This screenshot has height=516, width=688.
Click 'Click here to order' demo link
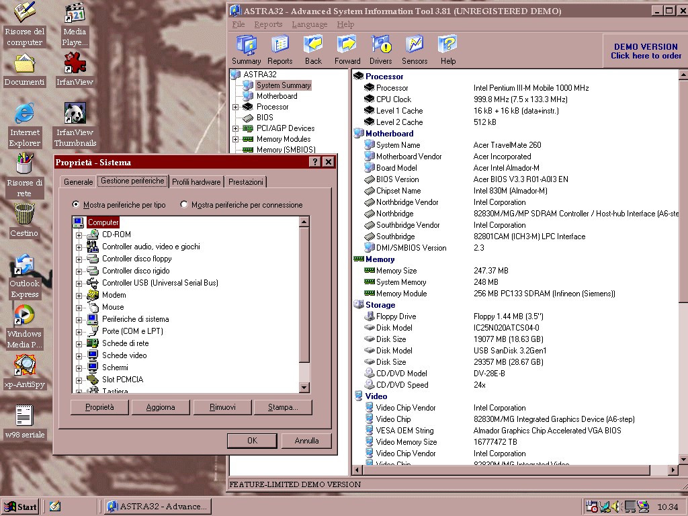[646, 56]
